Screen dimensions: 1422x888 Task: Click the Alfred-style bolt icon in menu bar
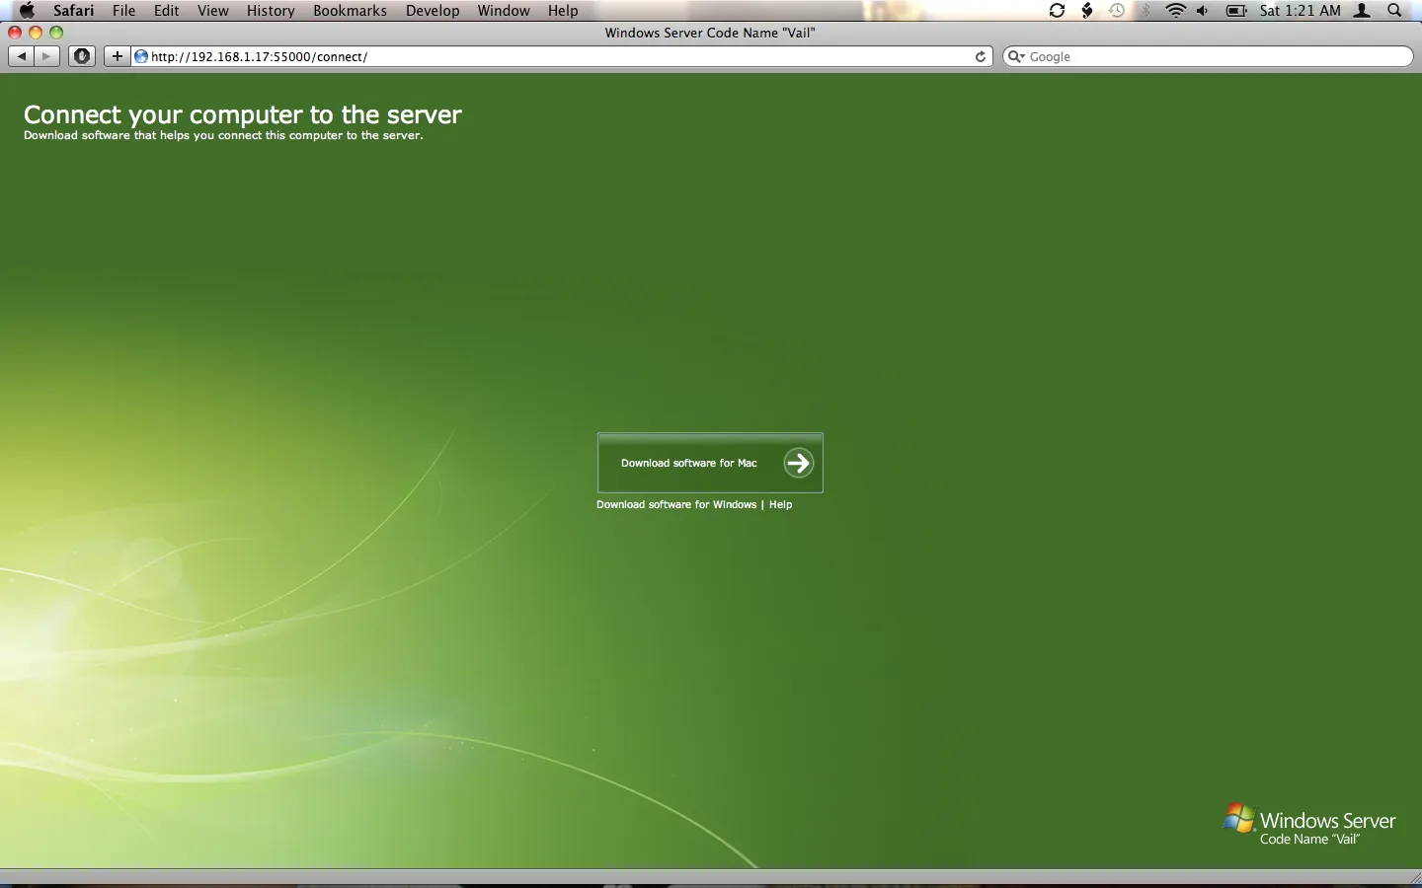1087,10
